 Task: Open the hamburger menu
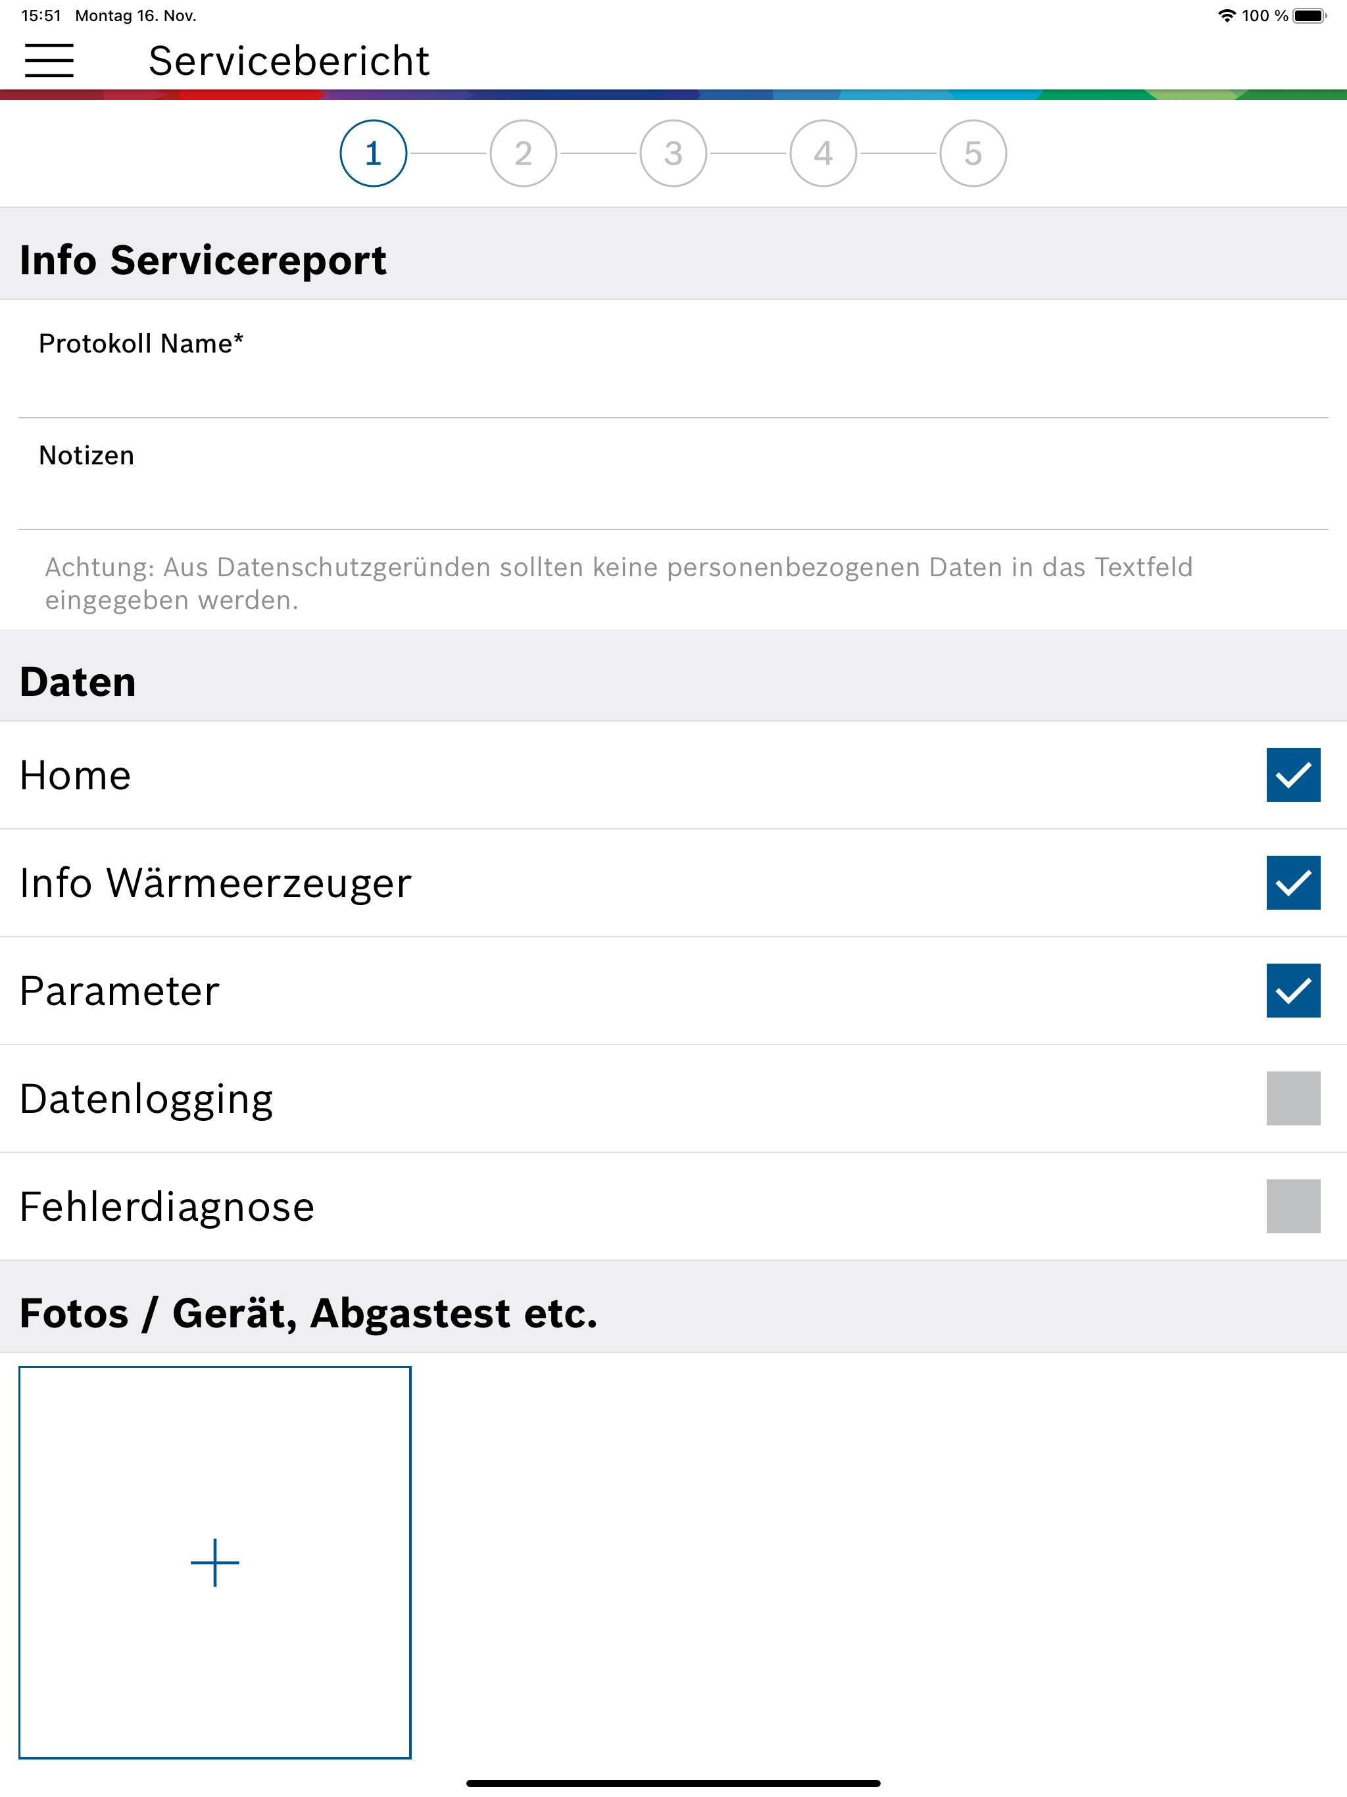49,61
